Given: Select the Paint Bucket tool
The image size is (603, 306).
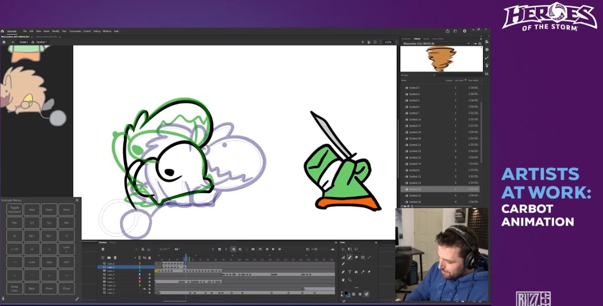Looking at the screenshot, I should point(356,272).
